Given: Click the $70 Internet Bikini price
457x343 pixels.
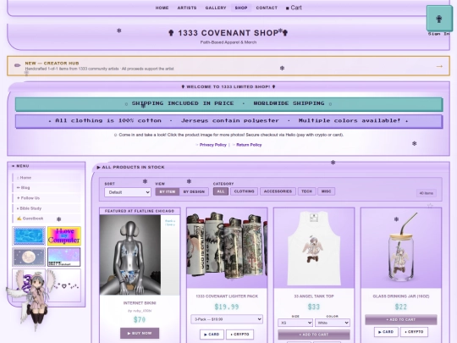Looking at the screenshot, I should pos(140,319).
